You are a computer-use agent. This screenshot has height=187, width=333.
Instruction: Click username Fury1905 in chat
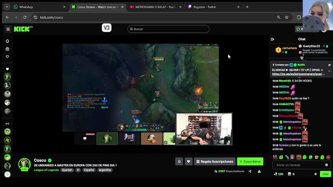coord(285,98)
